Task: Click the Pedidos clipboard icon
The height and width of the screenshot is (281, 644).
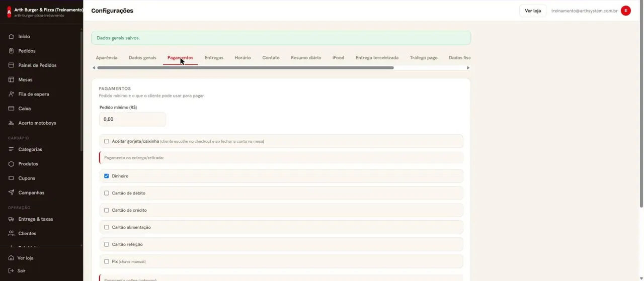Action: (x=11, y=51)
